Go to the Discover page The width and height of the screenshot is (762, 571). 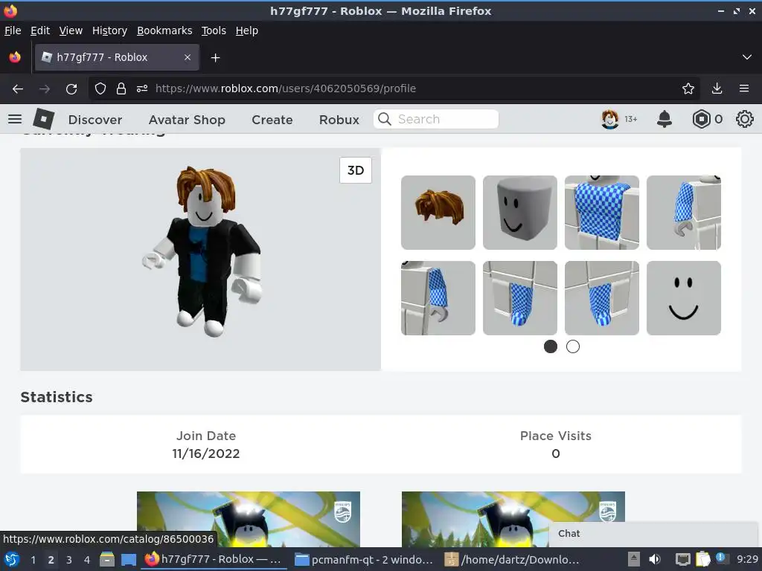[95, 120]
